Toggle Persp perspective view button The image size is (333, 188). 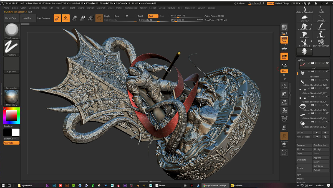pos(284,40)
